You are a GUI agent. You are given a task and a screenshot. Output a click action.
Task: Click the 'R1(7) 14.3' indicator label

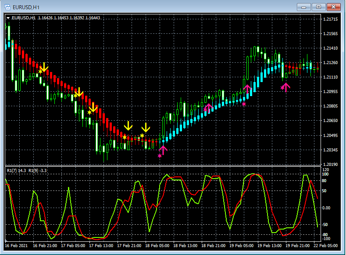(x=17, y=170)
